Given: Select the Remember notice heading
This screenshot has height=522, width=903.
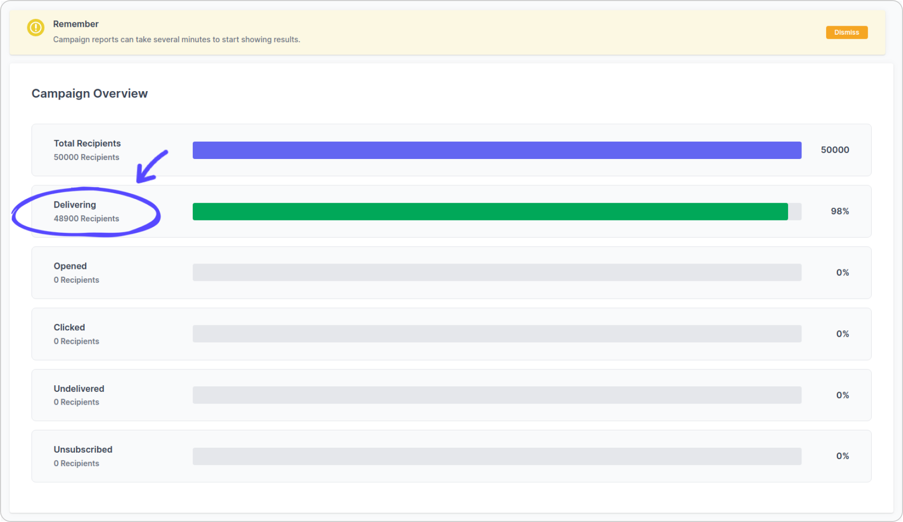Looking at the screenshot, I should [76, 24].
